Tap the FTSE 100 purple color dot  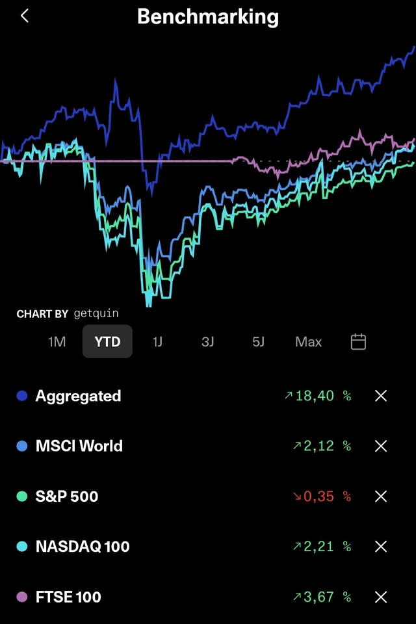click(x=22, y=597)
